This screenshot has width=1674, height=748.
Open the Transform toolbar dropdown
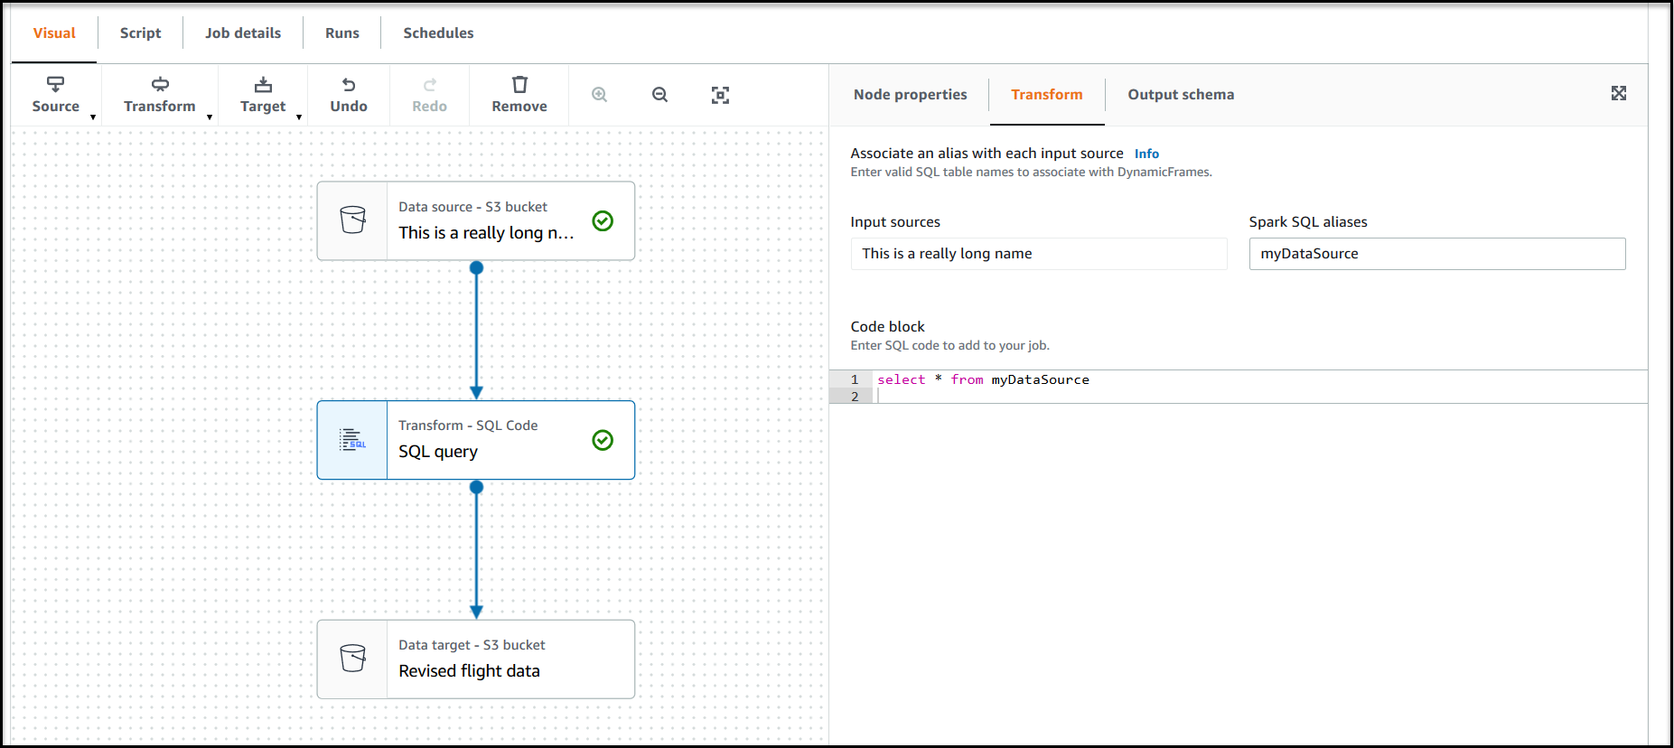[160, 95]
